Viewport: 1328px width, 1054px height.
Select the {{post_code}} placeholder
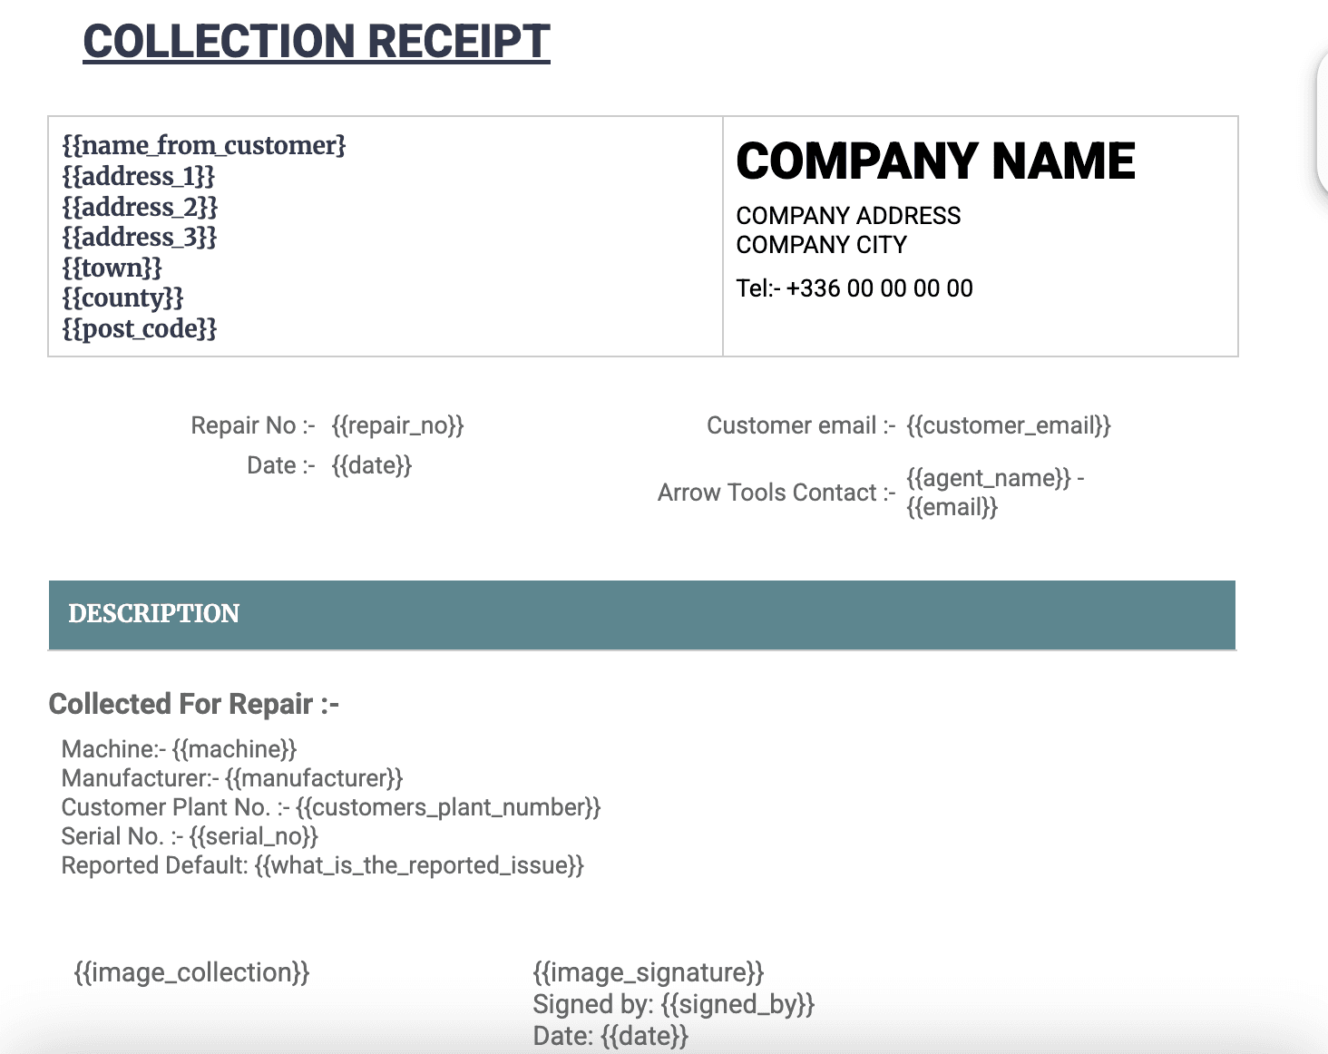point(140,328)
